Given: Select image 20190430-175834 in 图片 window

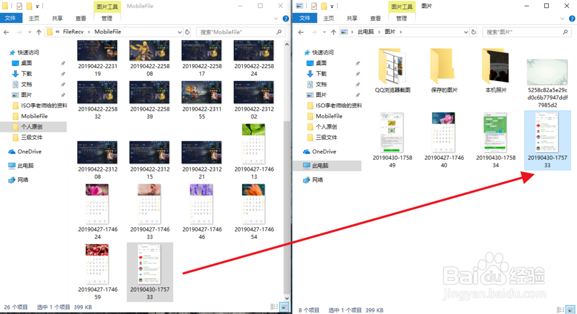Looking at the screenshot, I should pyautogui.click(x=496, y=140).
